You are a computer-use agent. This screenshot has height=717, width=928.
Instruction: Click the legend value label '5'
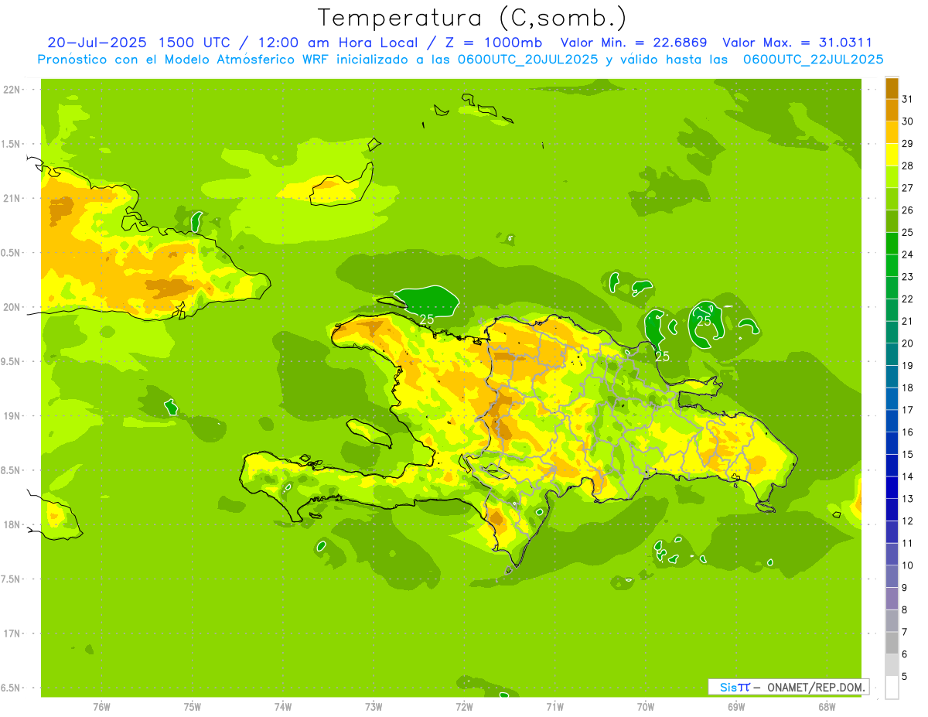pyautogui.click(x=905, y=676)
